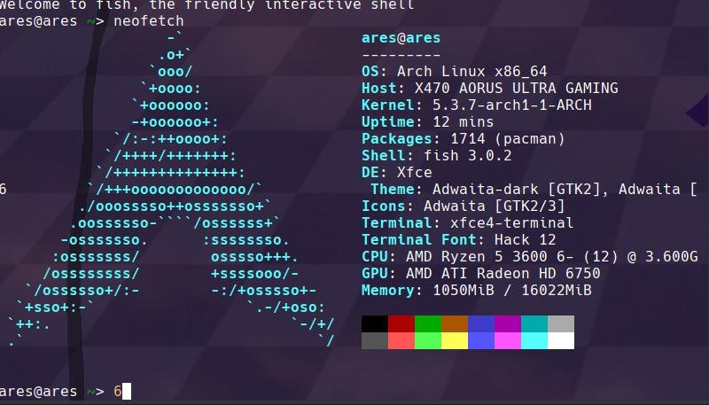The width and height of the screenshot is (709, 405).
Task: Click the dark green palette block
Action: (428, 323)
